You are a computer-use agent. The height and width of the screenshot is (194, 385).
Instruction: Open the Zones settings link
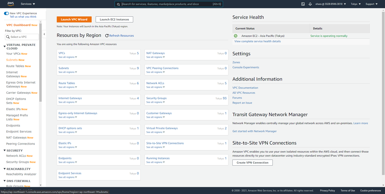[236, 62]
